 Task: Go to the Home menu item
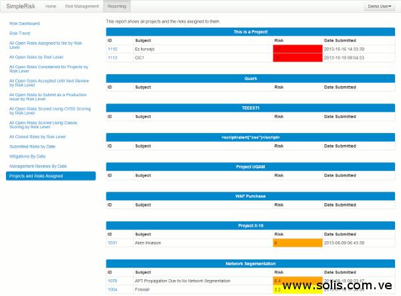(51, 6)
